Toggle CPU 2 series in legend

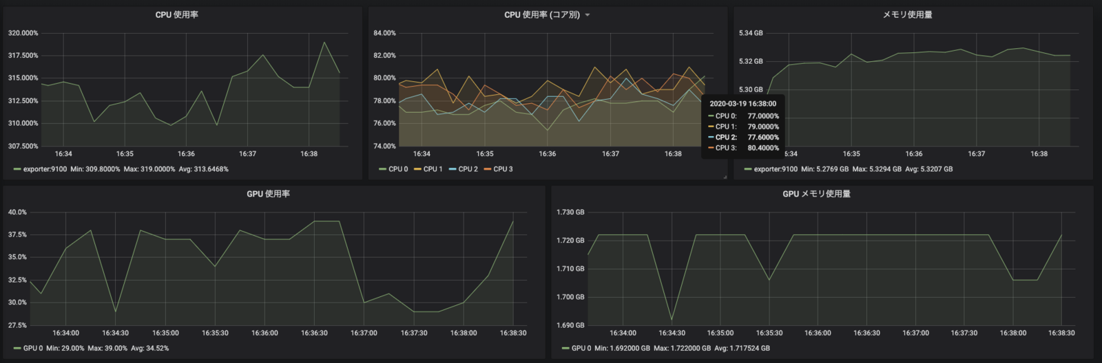pos(468,169)
